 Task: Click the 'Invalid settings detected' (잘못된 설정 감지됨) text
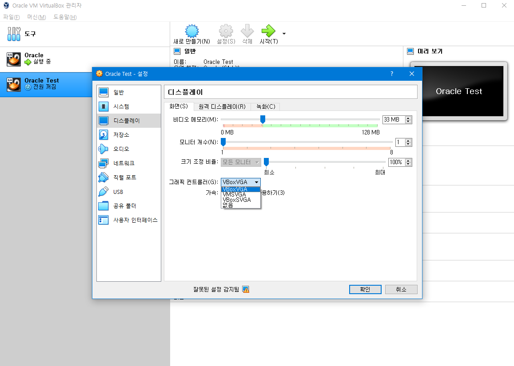pyautogui.click(x=216, y=289)
